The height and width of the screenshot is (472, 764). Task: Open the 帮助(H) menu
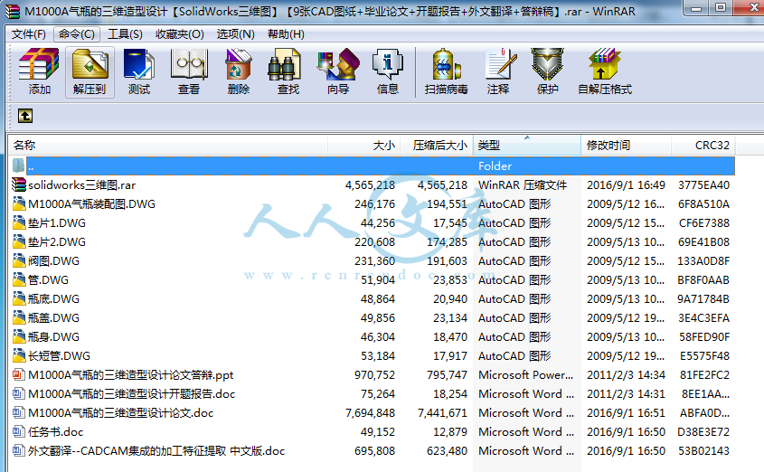[286, 34]
